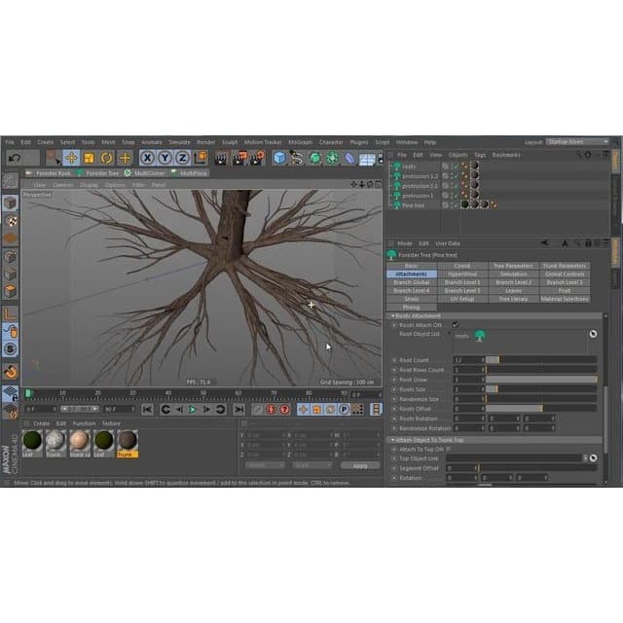Screen dimensions: 623x623
Task: Switch to the Trunk Parameters tab
Action: [565, 266]
